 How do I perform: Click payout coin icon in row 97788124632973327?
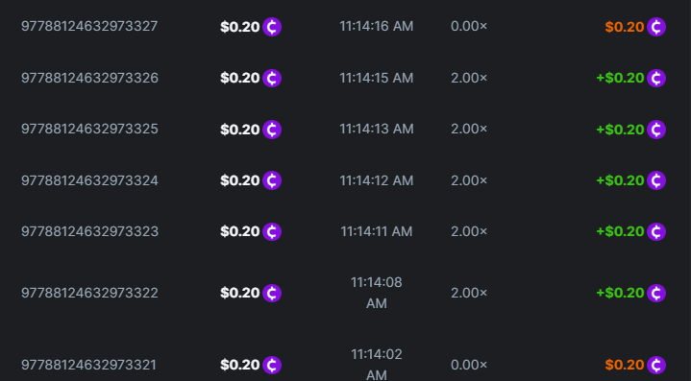(656, 27)
